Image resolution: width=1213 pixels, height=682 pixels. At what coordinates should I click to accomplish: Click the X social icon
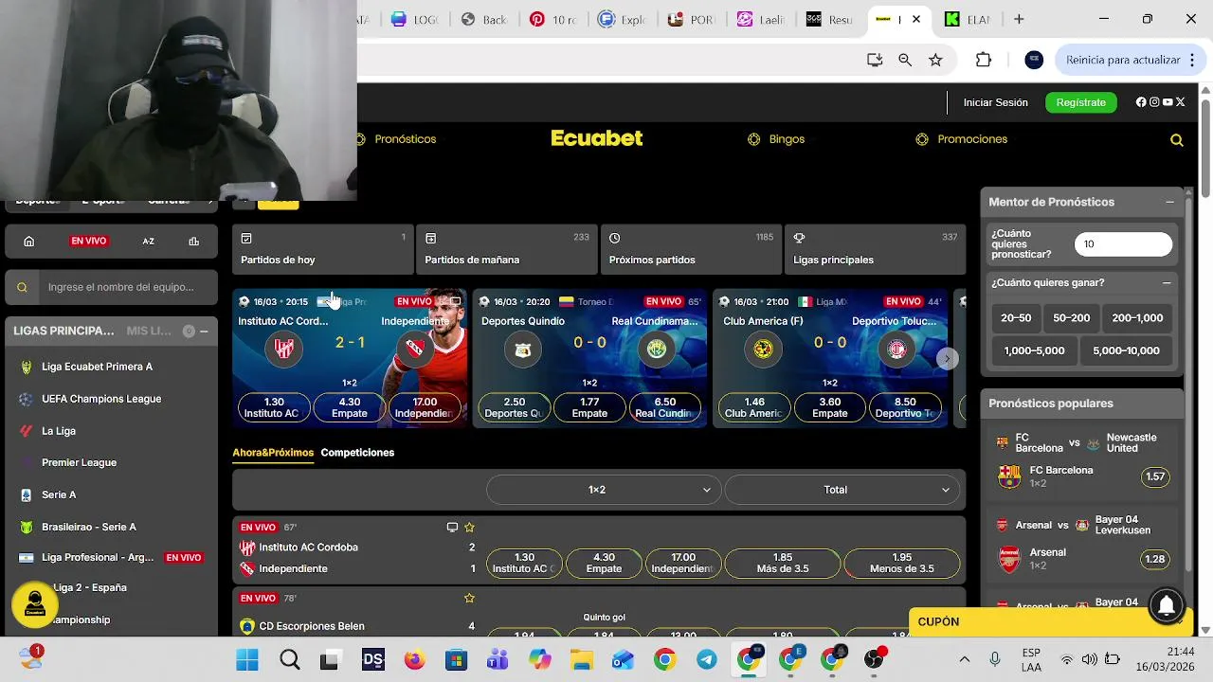(1181, 102)
